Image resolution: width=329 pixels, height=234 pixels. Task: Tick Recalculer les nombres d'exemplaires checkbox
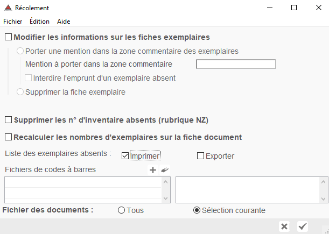click(9, 137)
